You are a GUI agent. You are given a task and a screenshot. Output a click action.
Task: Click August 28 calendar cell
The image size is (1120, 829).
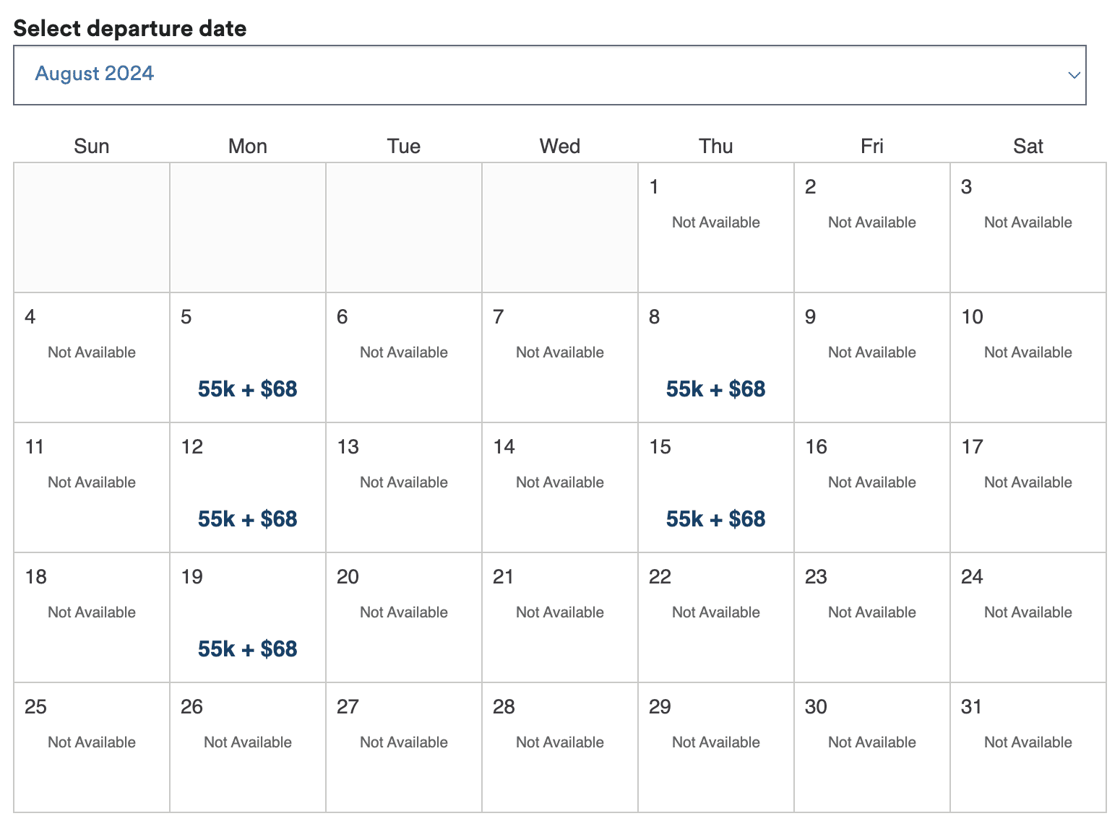[559, 747]
